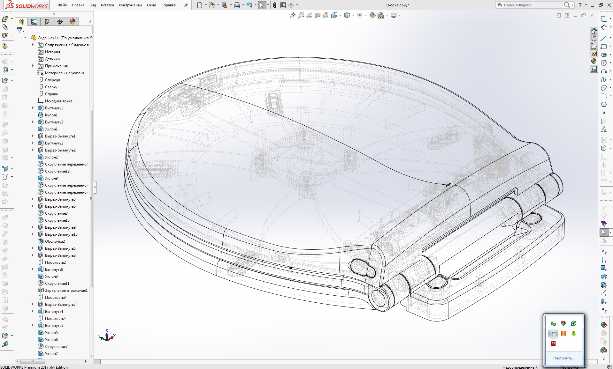Click the ConfigurationManager tab icon

47,21
